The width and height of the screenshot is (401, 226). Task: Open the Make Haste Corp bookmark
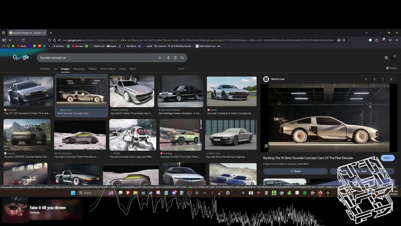(208, 46)
